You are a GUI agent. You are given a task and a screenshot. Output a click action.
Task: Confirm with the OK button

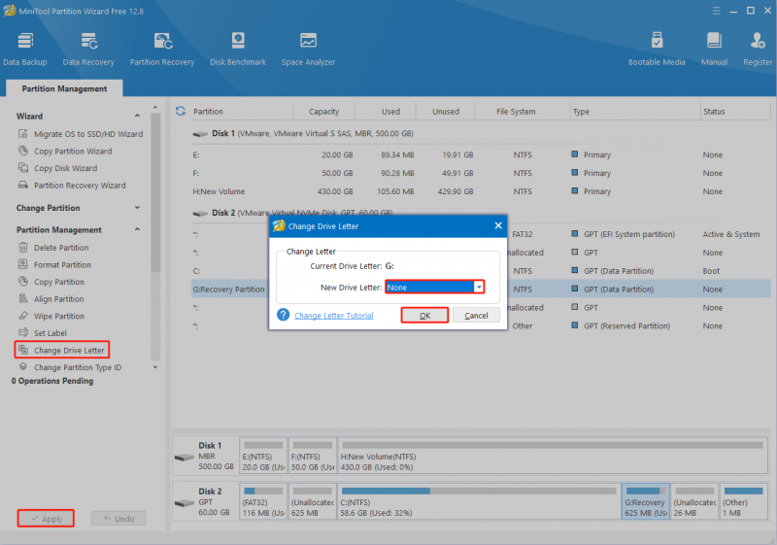click(x=424, y=315)
